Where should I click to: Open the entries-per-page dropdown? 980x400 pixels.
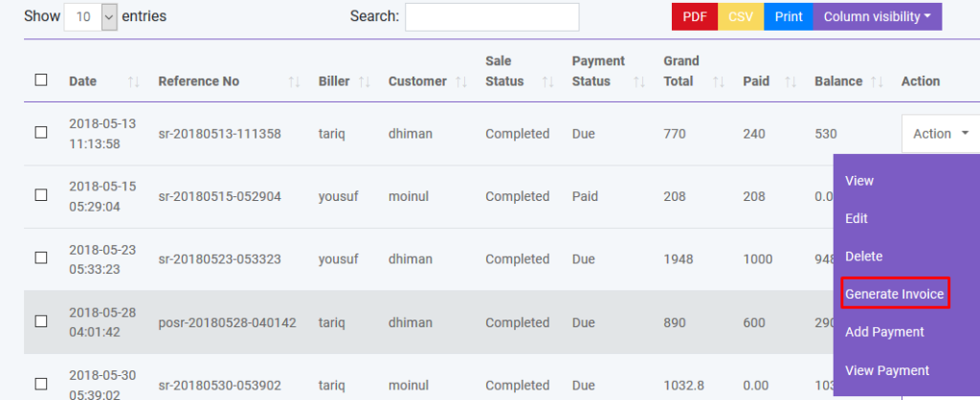pyautogui.click(x=91, y=16)
